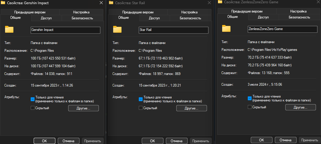The height and width of the screenshot is (144, 321).
Task: Click window title Свойства: ZenlessZoneZero Game
Action: click(x=251, y=2)
